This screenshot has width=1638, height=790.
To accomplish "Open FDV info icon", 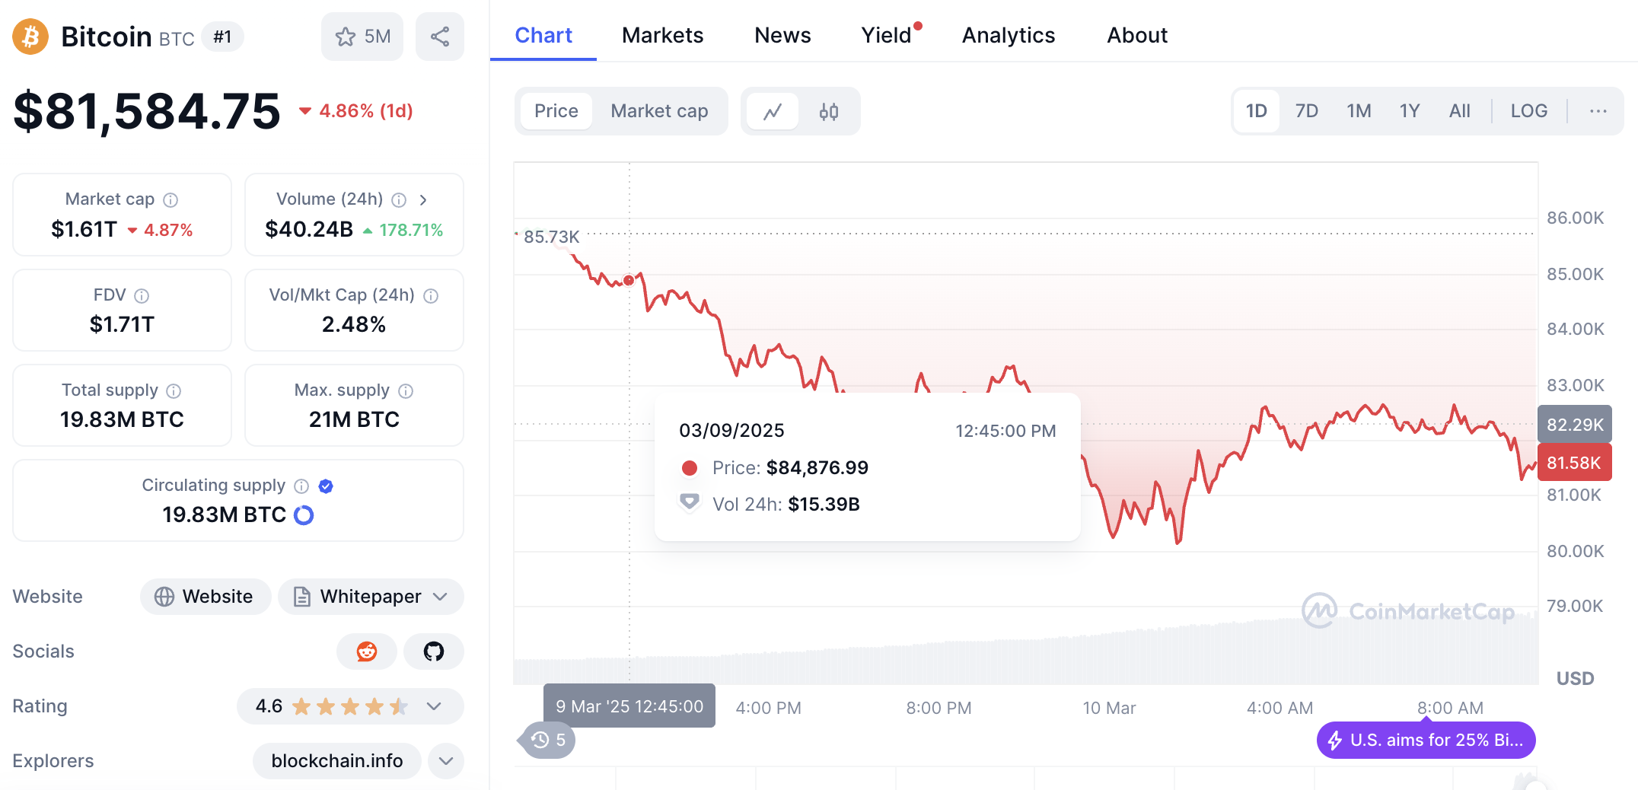I will point(142,296).
